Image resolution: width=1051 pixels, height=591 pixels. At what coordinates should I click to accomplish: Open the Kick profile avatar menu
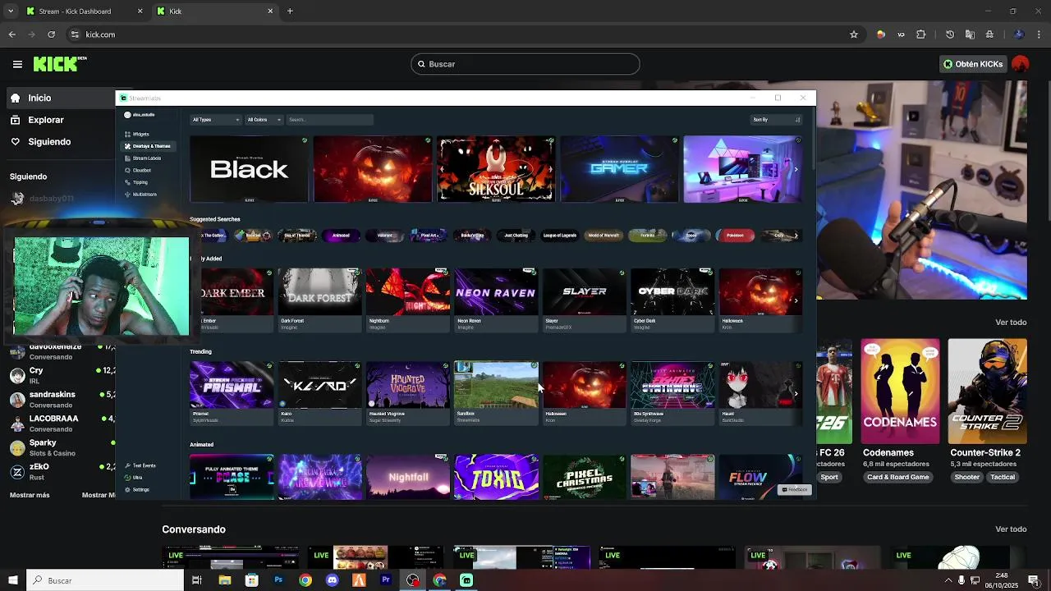point(1021,64)
